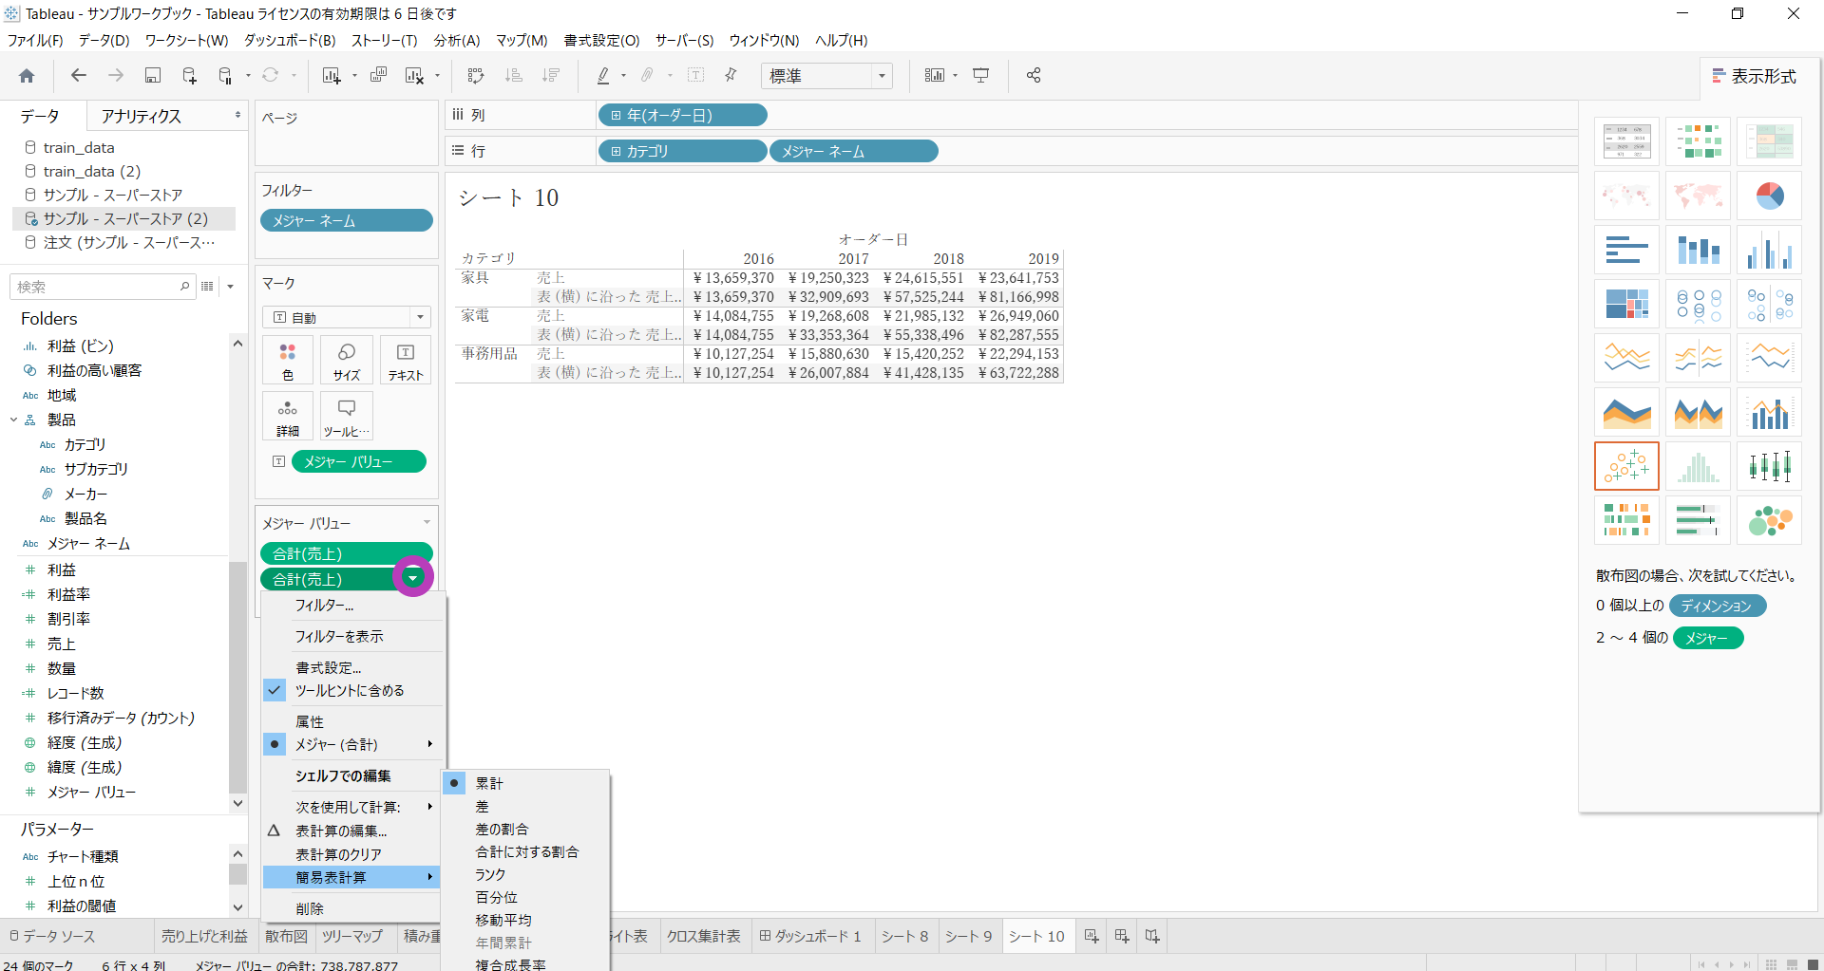Viewport: 1824px width, 971px height.
Task: Click '書式設定...' in context menu
Action: click(x=328, y=668)
